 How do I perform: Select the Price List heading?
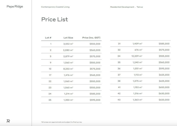point(55,19)
